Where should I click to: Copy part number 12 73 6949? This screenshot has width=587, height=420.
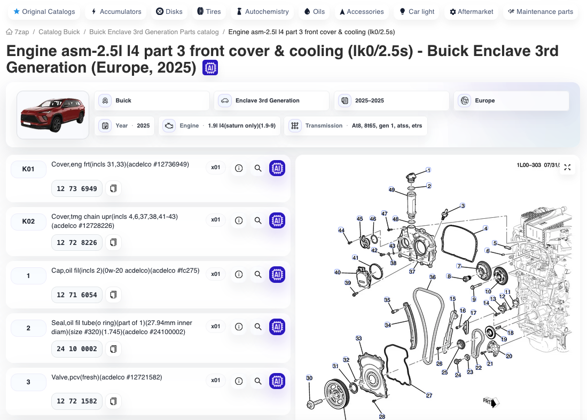click(x=113, y=188)
